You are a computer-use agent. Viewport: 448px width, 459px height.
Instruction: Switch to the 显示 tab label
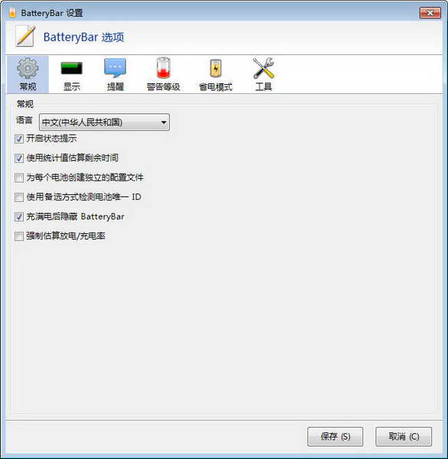pyautogui.click(x=71, y=86)
